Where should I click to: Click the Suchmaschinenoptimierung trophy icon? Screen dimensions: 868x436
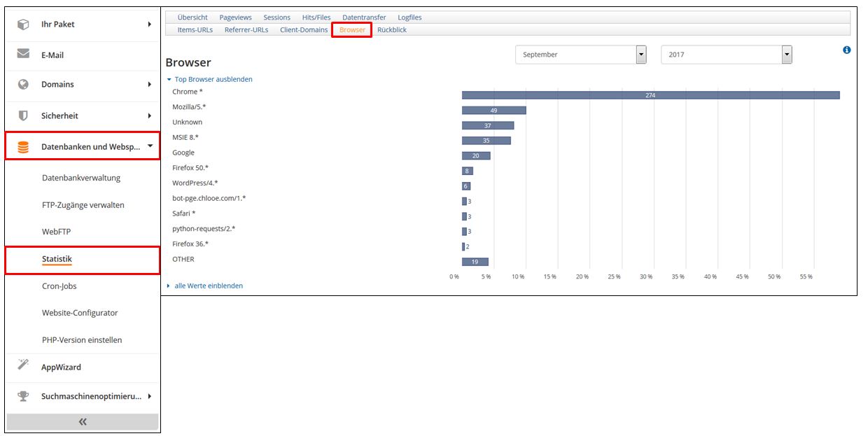[x=23, y=396]
